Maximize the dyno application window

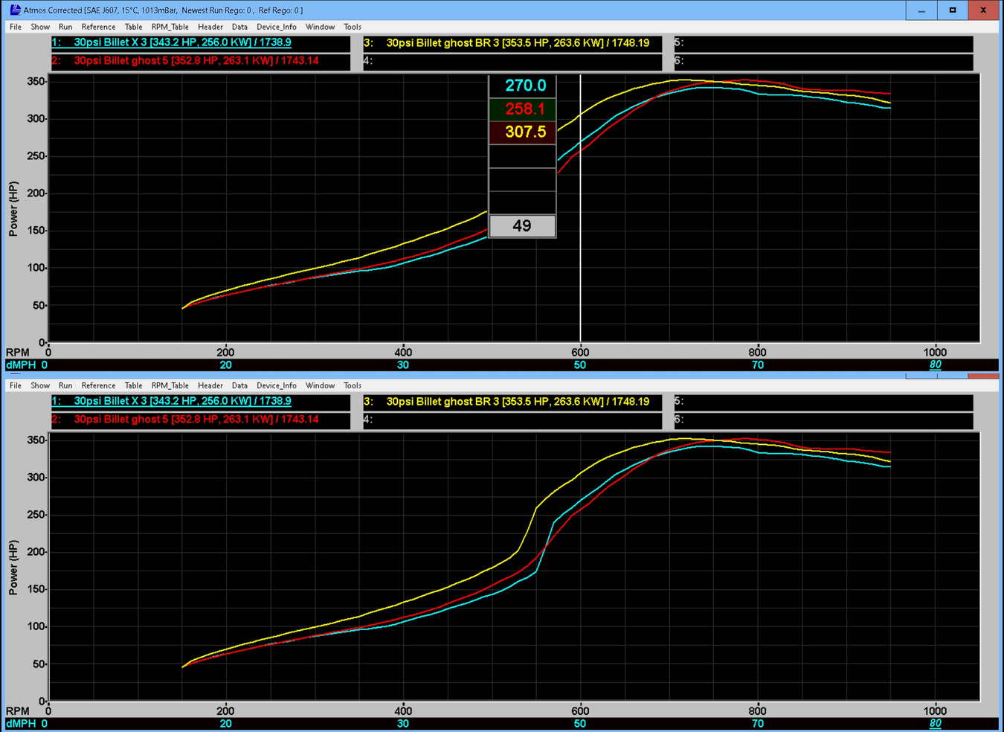[x=953, y=10]
